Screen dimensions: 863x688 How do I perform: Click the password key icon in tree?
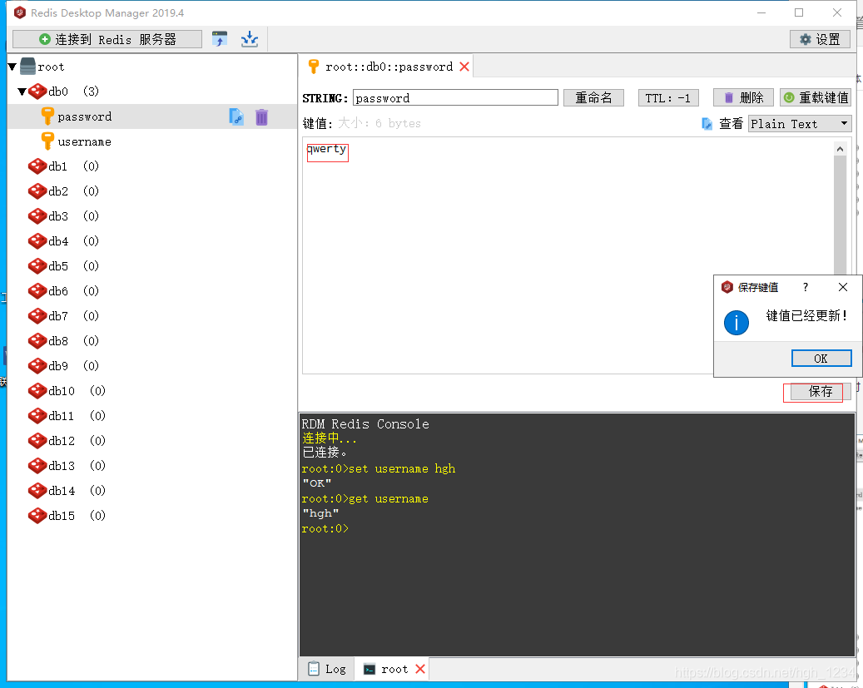coord(48,116)
